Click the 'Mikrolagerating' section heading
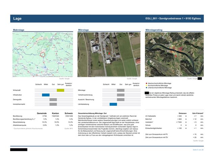 pos(154,30)
